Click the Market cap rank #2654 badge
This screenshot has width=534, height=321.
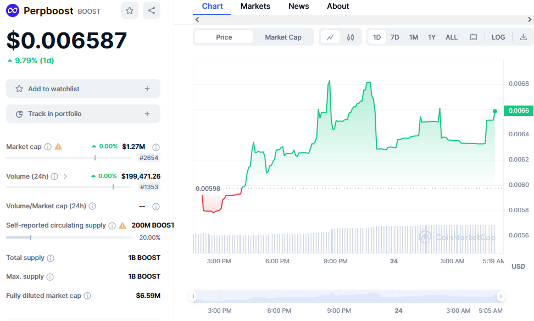(149, 158)
